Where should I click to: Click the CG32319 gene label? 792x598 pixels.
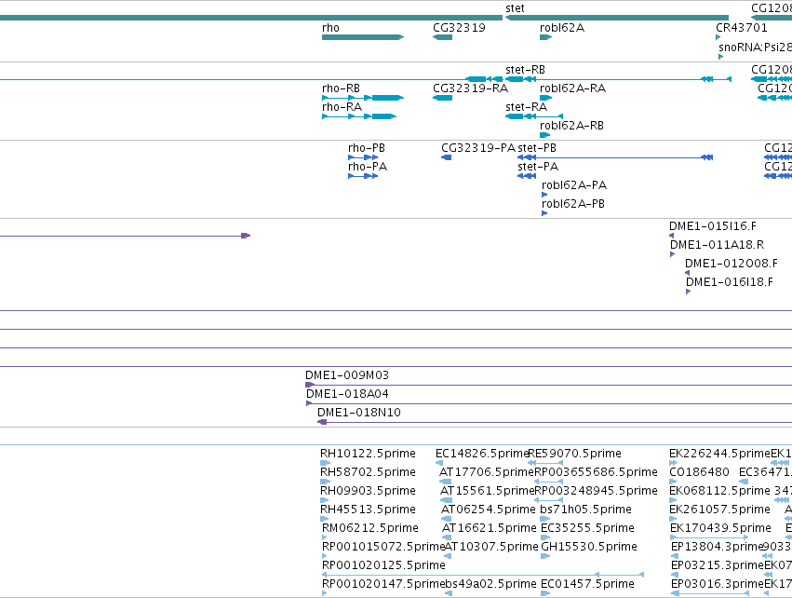[459, 28]
